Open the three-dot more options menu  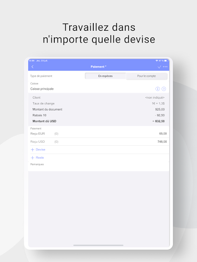[x=165, y=67]
